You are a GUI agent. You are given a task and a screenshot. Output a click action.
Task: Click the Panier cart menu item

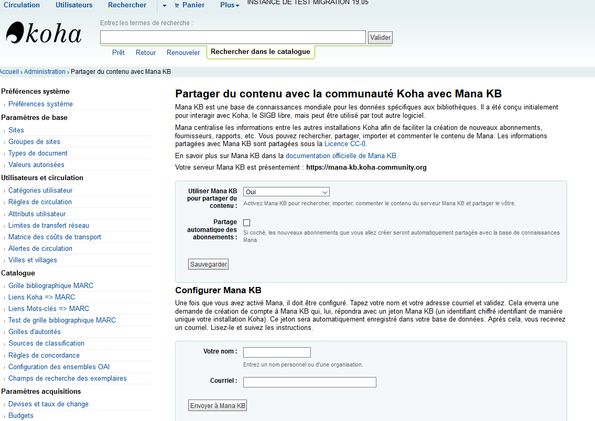point(189,5)
